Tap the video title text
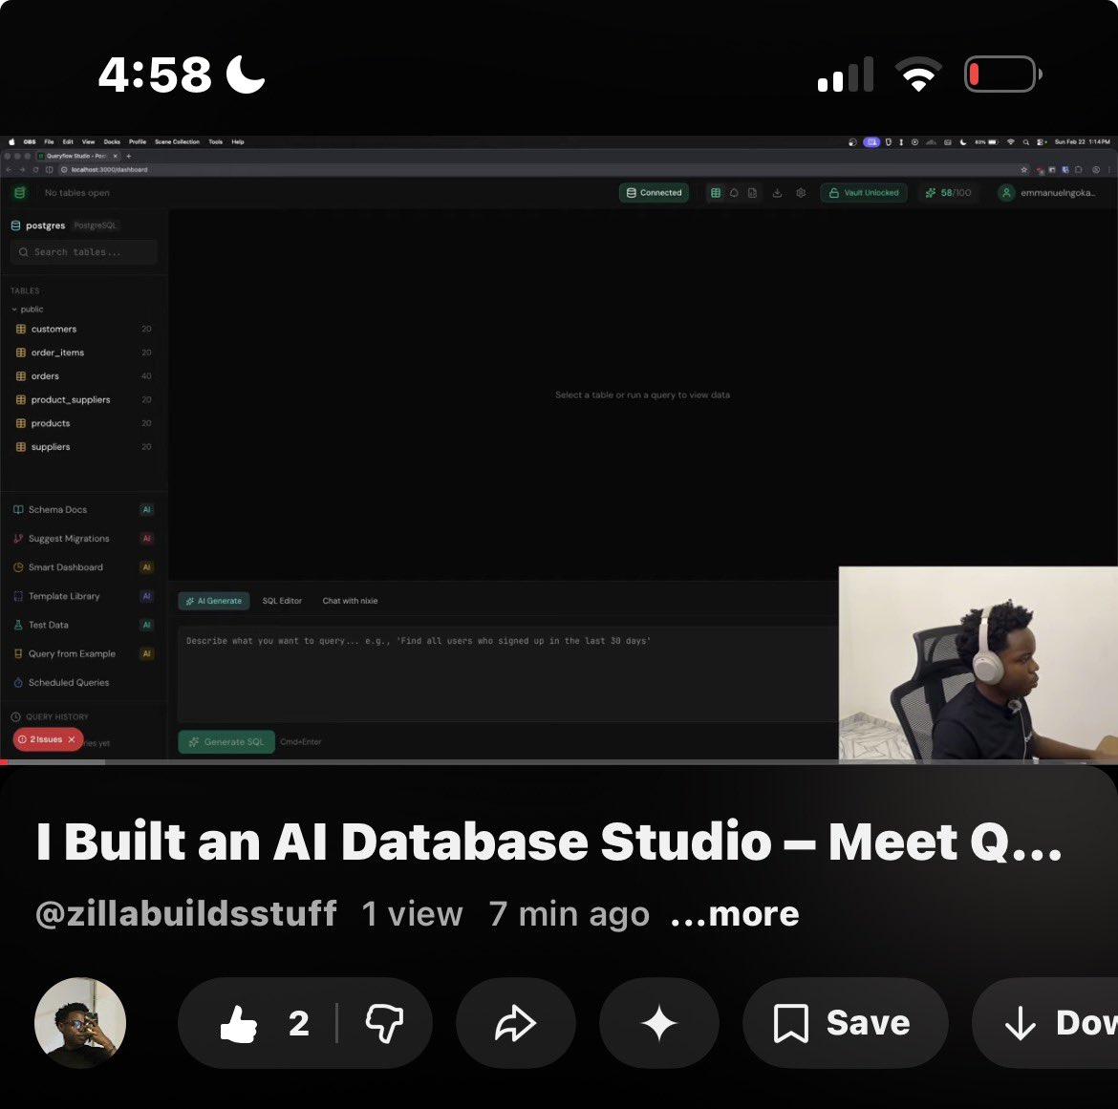The height and width of the screenshot is (1109, 1118). pyautogui.click(x=549, y=842)
